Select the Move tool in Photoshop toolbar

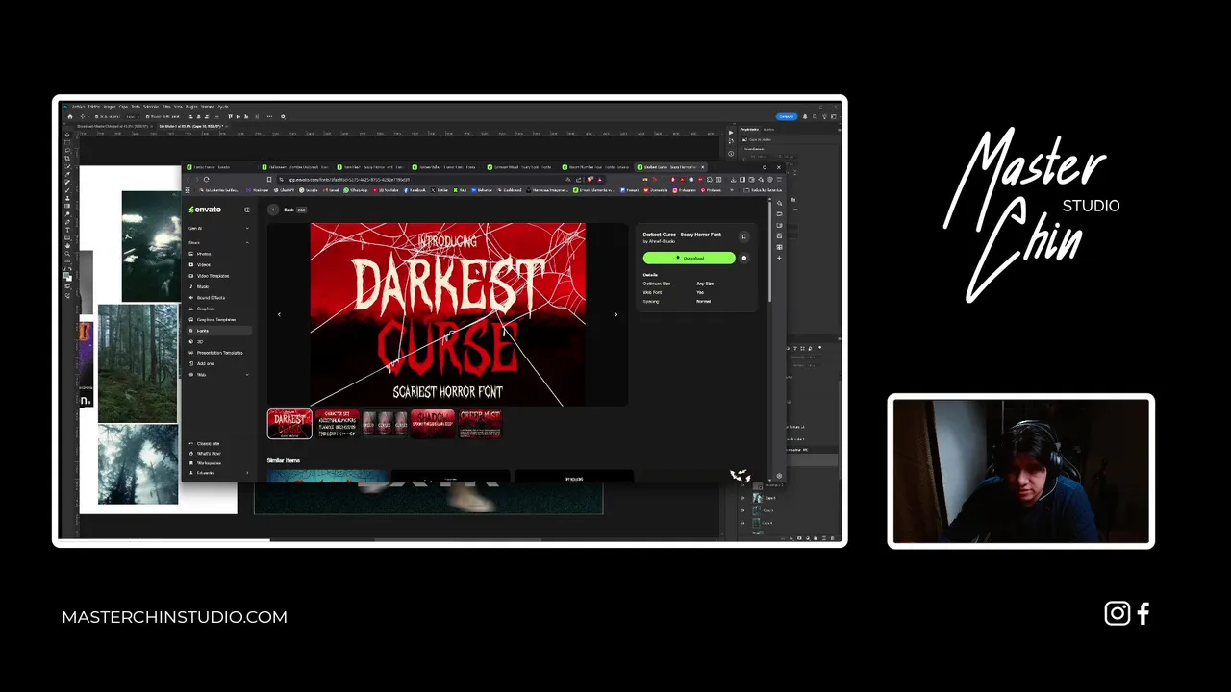(x=67, y=135)
